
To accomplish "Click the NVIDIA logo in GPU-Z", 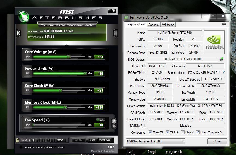I will click(214, 42).
